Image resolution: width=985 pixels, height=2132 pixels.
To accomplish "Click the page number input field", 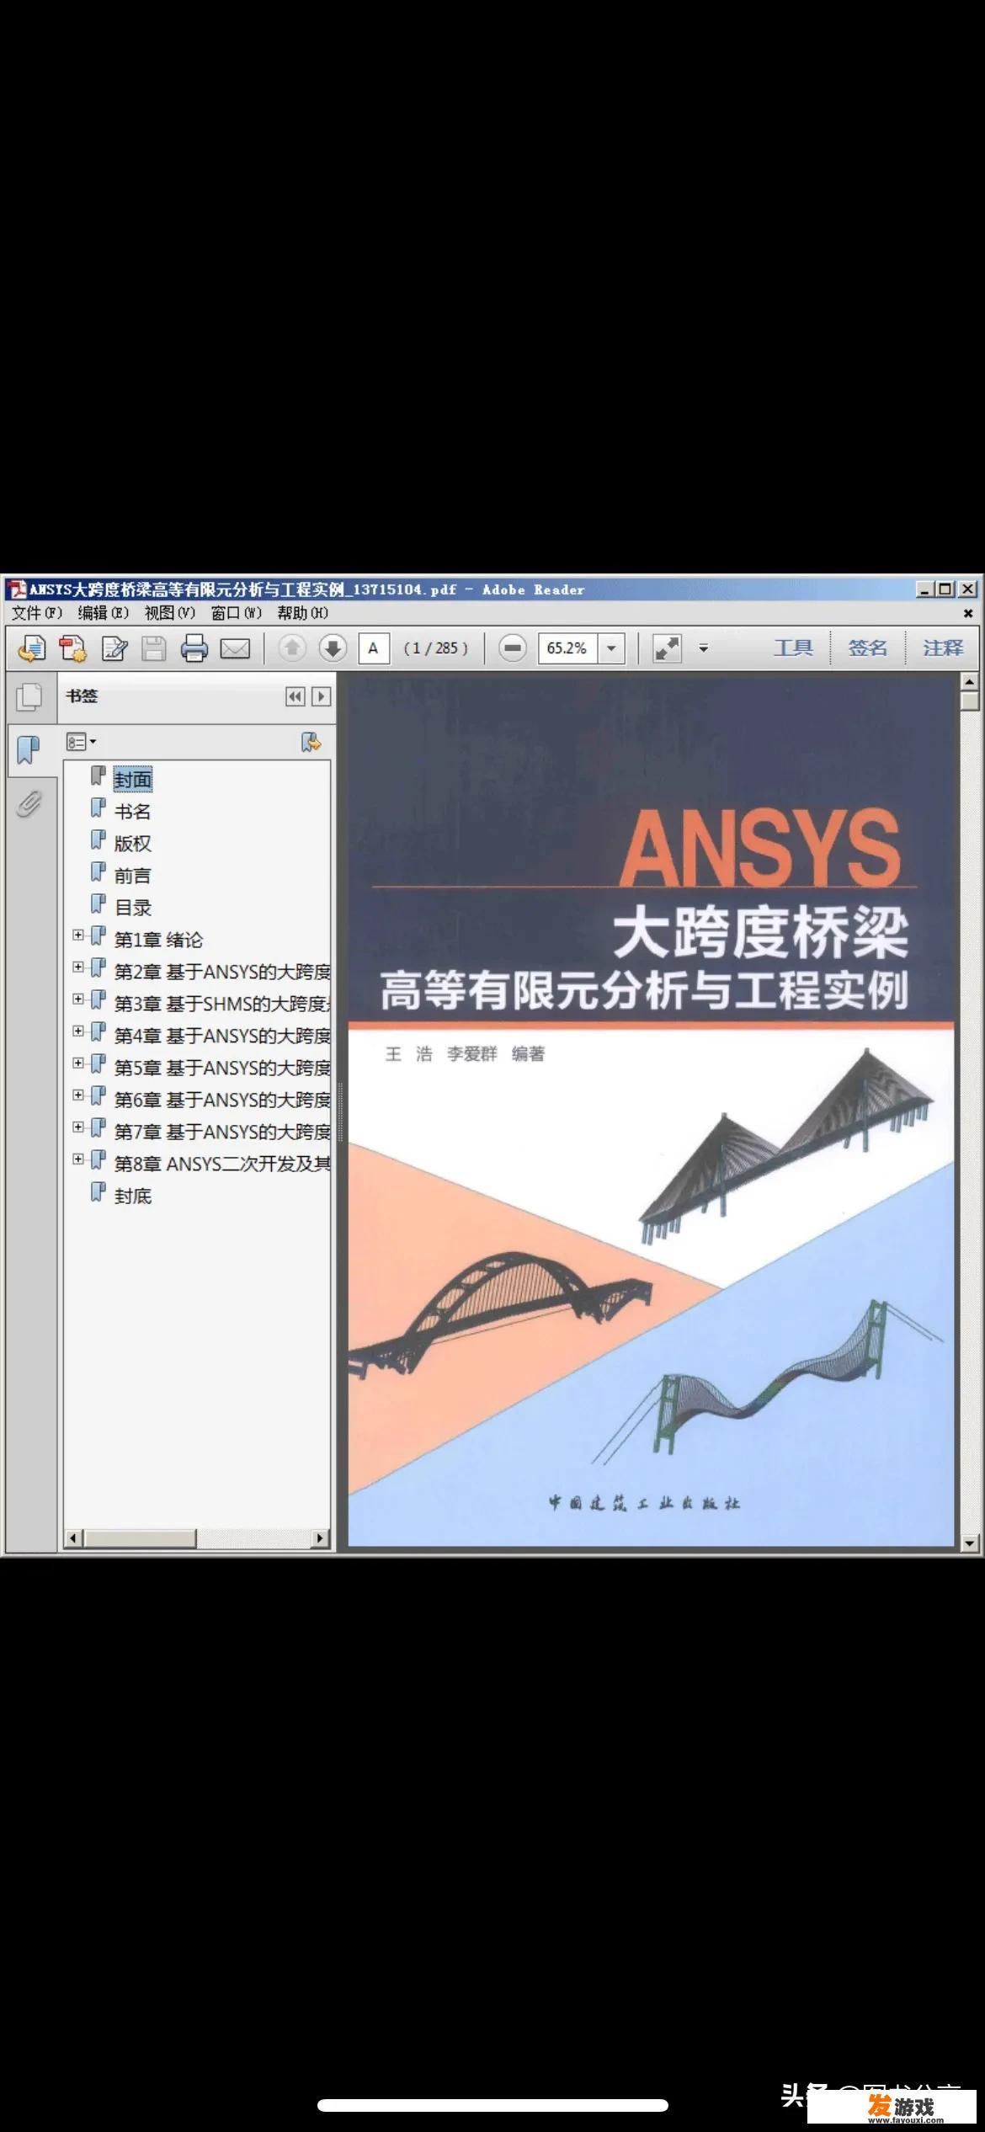I will click(x=374, y=648).
